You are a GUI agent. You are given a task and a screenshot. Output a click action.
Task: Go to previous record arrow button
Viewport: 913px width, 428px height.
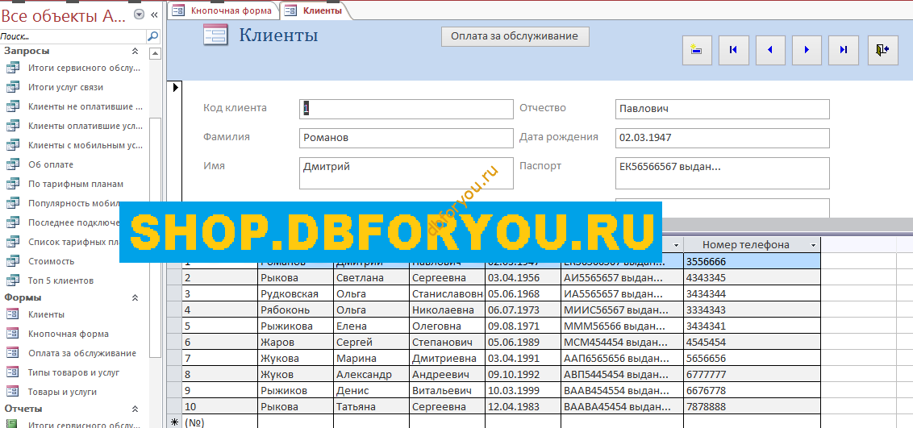[770, 50]
